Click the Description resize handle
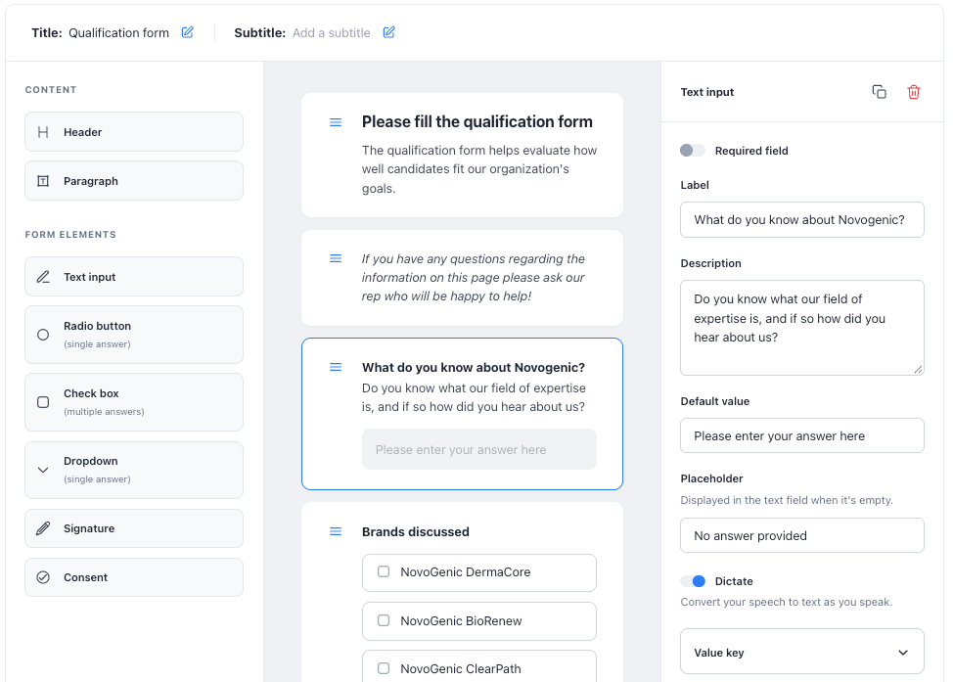The height and width of the screenshot is (682, 953). tap(918, 369)
